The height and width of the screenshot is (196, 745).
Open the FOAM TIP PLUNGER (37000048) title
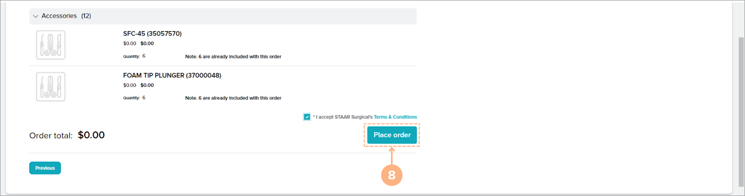(172, 75)
